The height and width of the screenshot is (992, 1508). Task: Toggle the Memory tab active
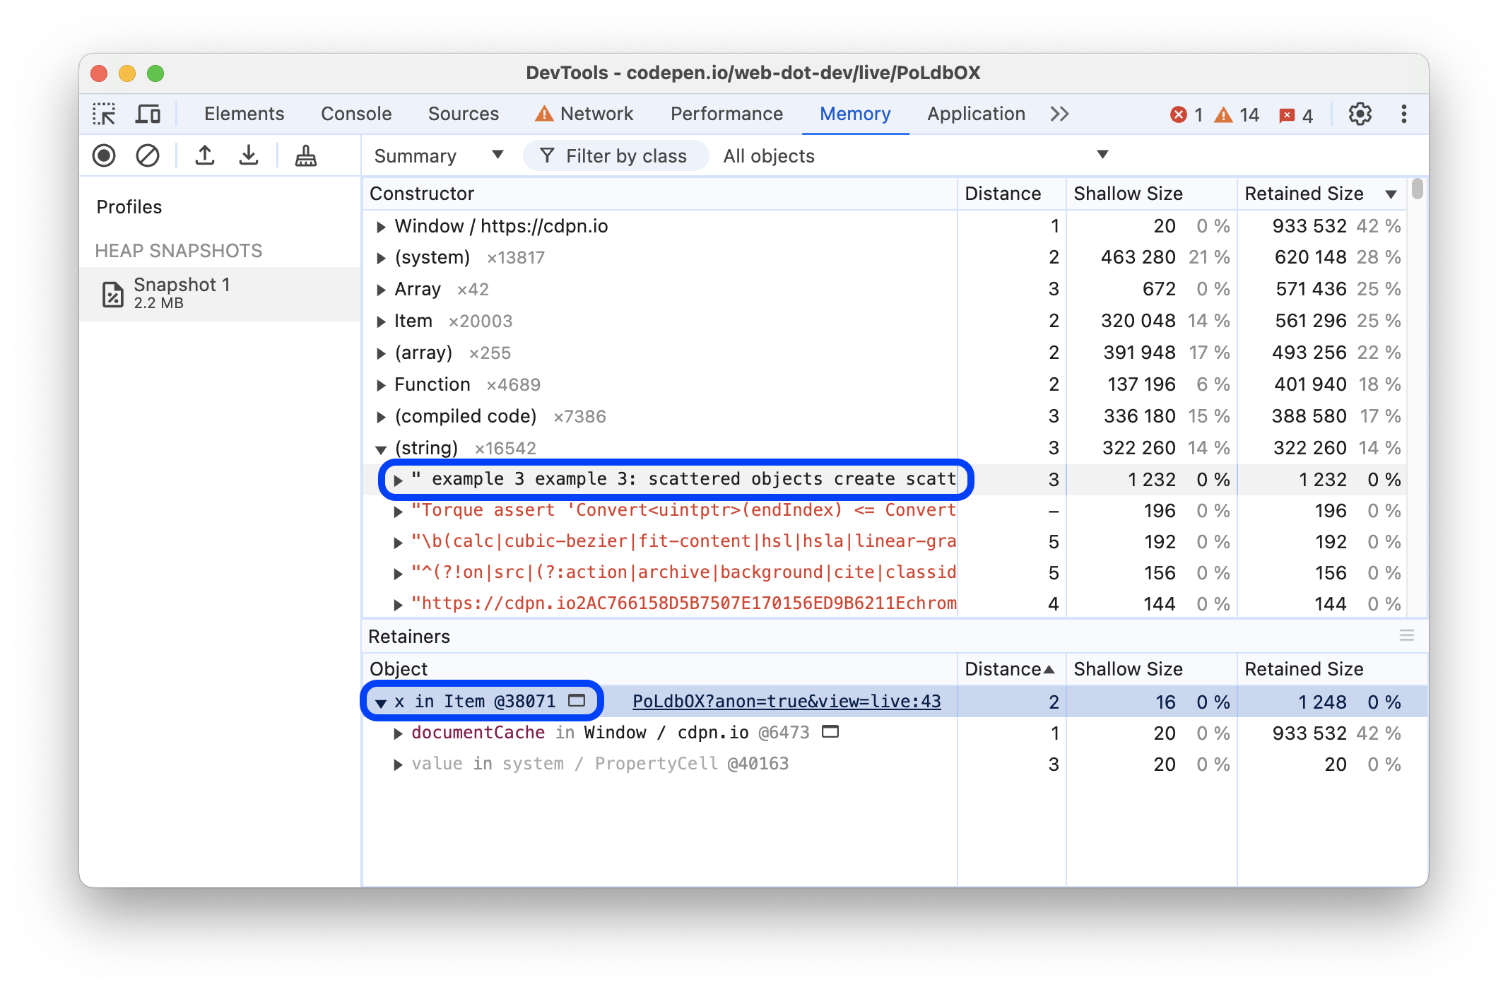coord(858,114)
